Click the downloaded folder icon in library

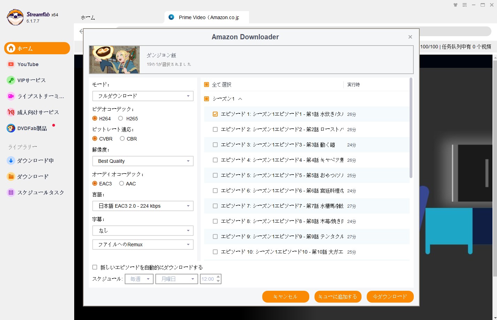pos(11,177)
